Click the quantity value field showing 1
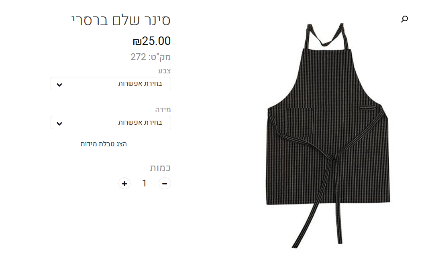The image size is (430, 263). 144,183
